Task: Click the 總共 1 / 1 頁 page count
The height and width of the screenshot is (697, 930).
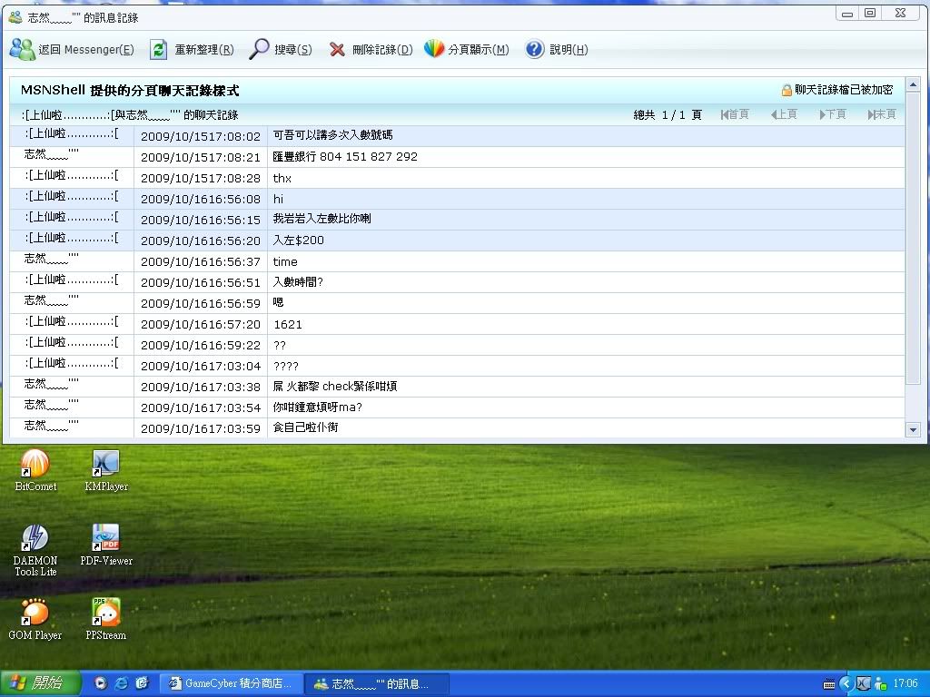Action: tap(668, 114)
